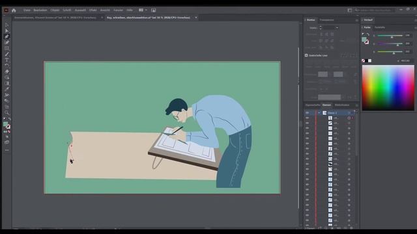Image resolution: width=417 pixels, height=234 pixels.
Task: Select the Paintbrush tool in toolbar
Action: [x=7, y=54]
